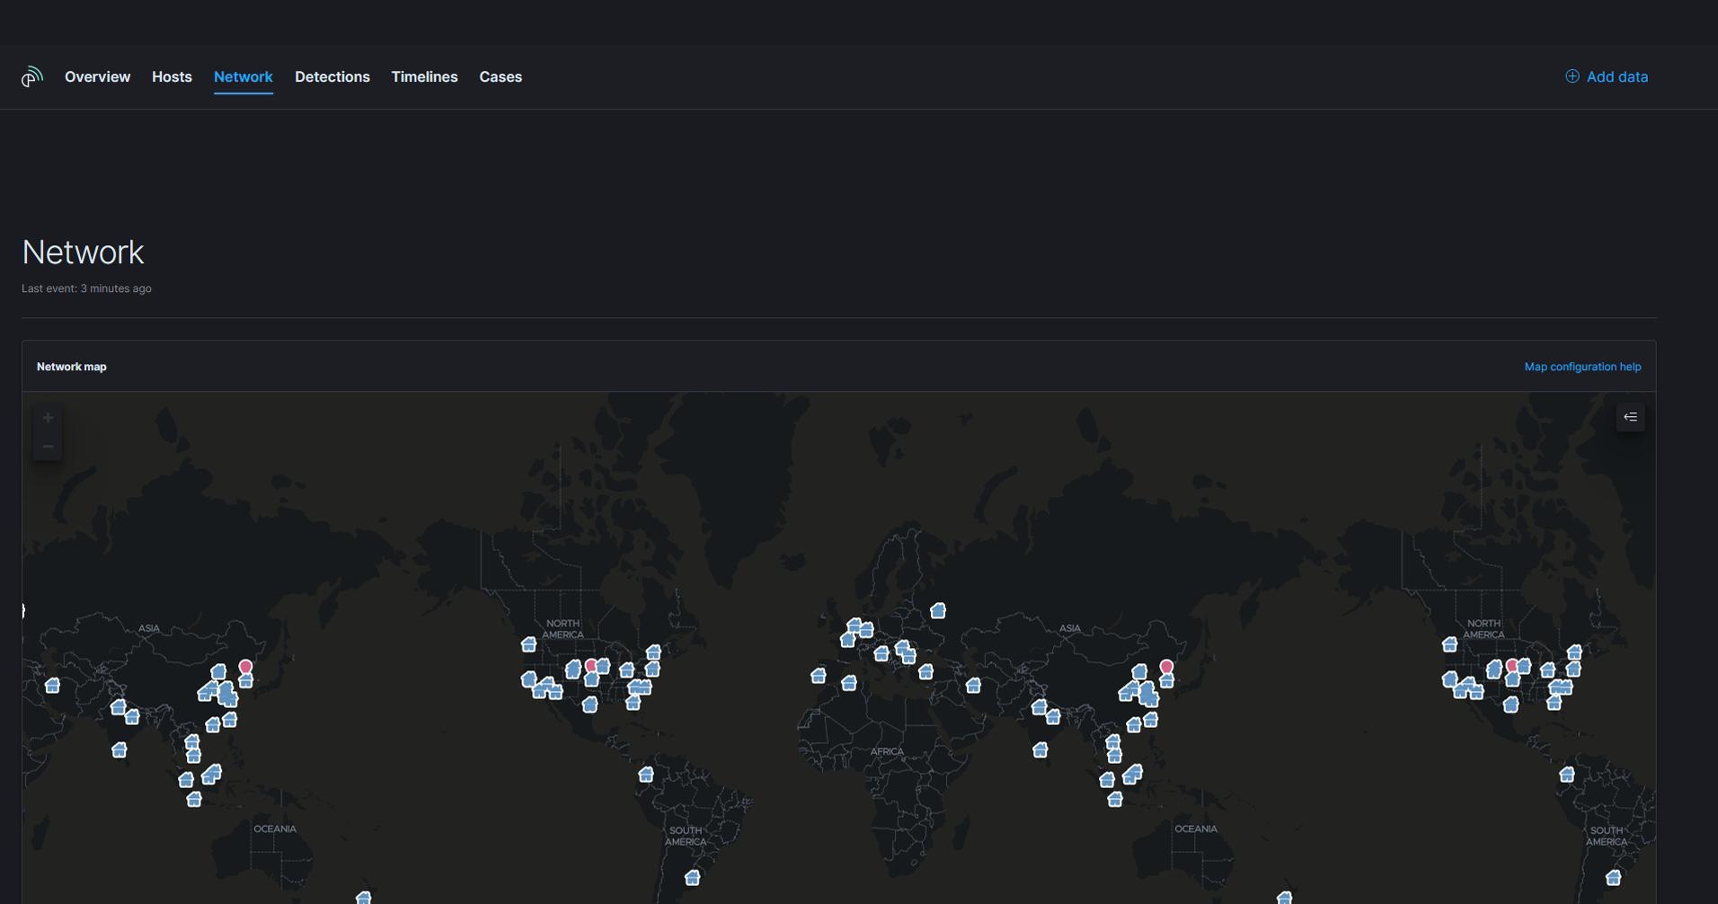Switch to the Overview tab

pyautogui.click(x=97, y=77)
